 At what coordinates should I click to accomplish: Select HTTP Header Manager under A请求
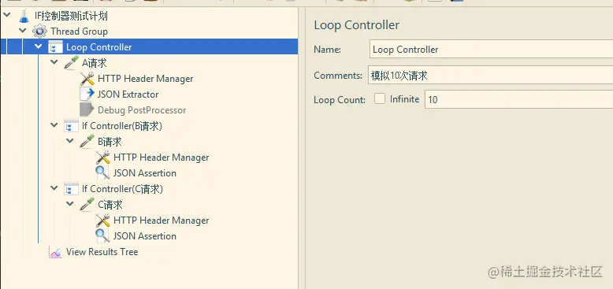pyautogui.click(x=146, y=79)
